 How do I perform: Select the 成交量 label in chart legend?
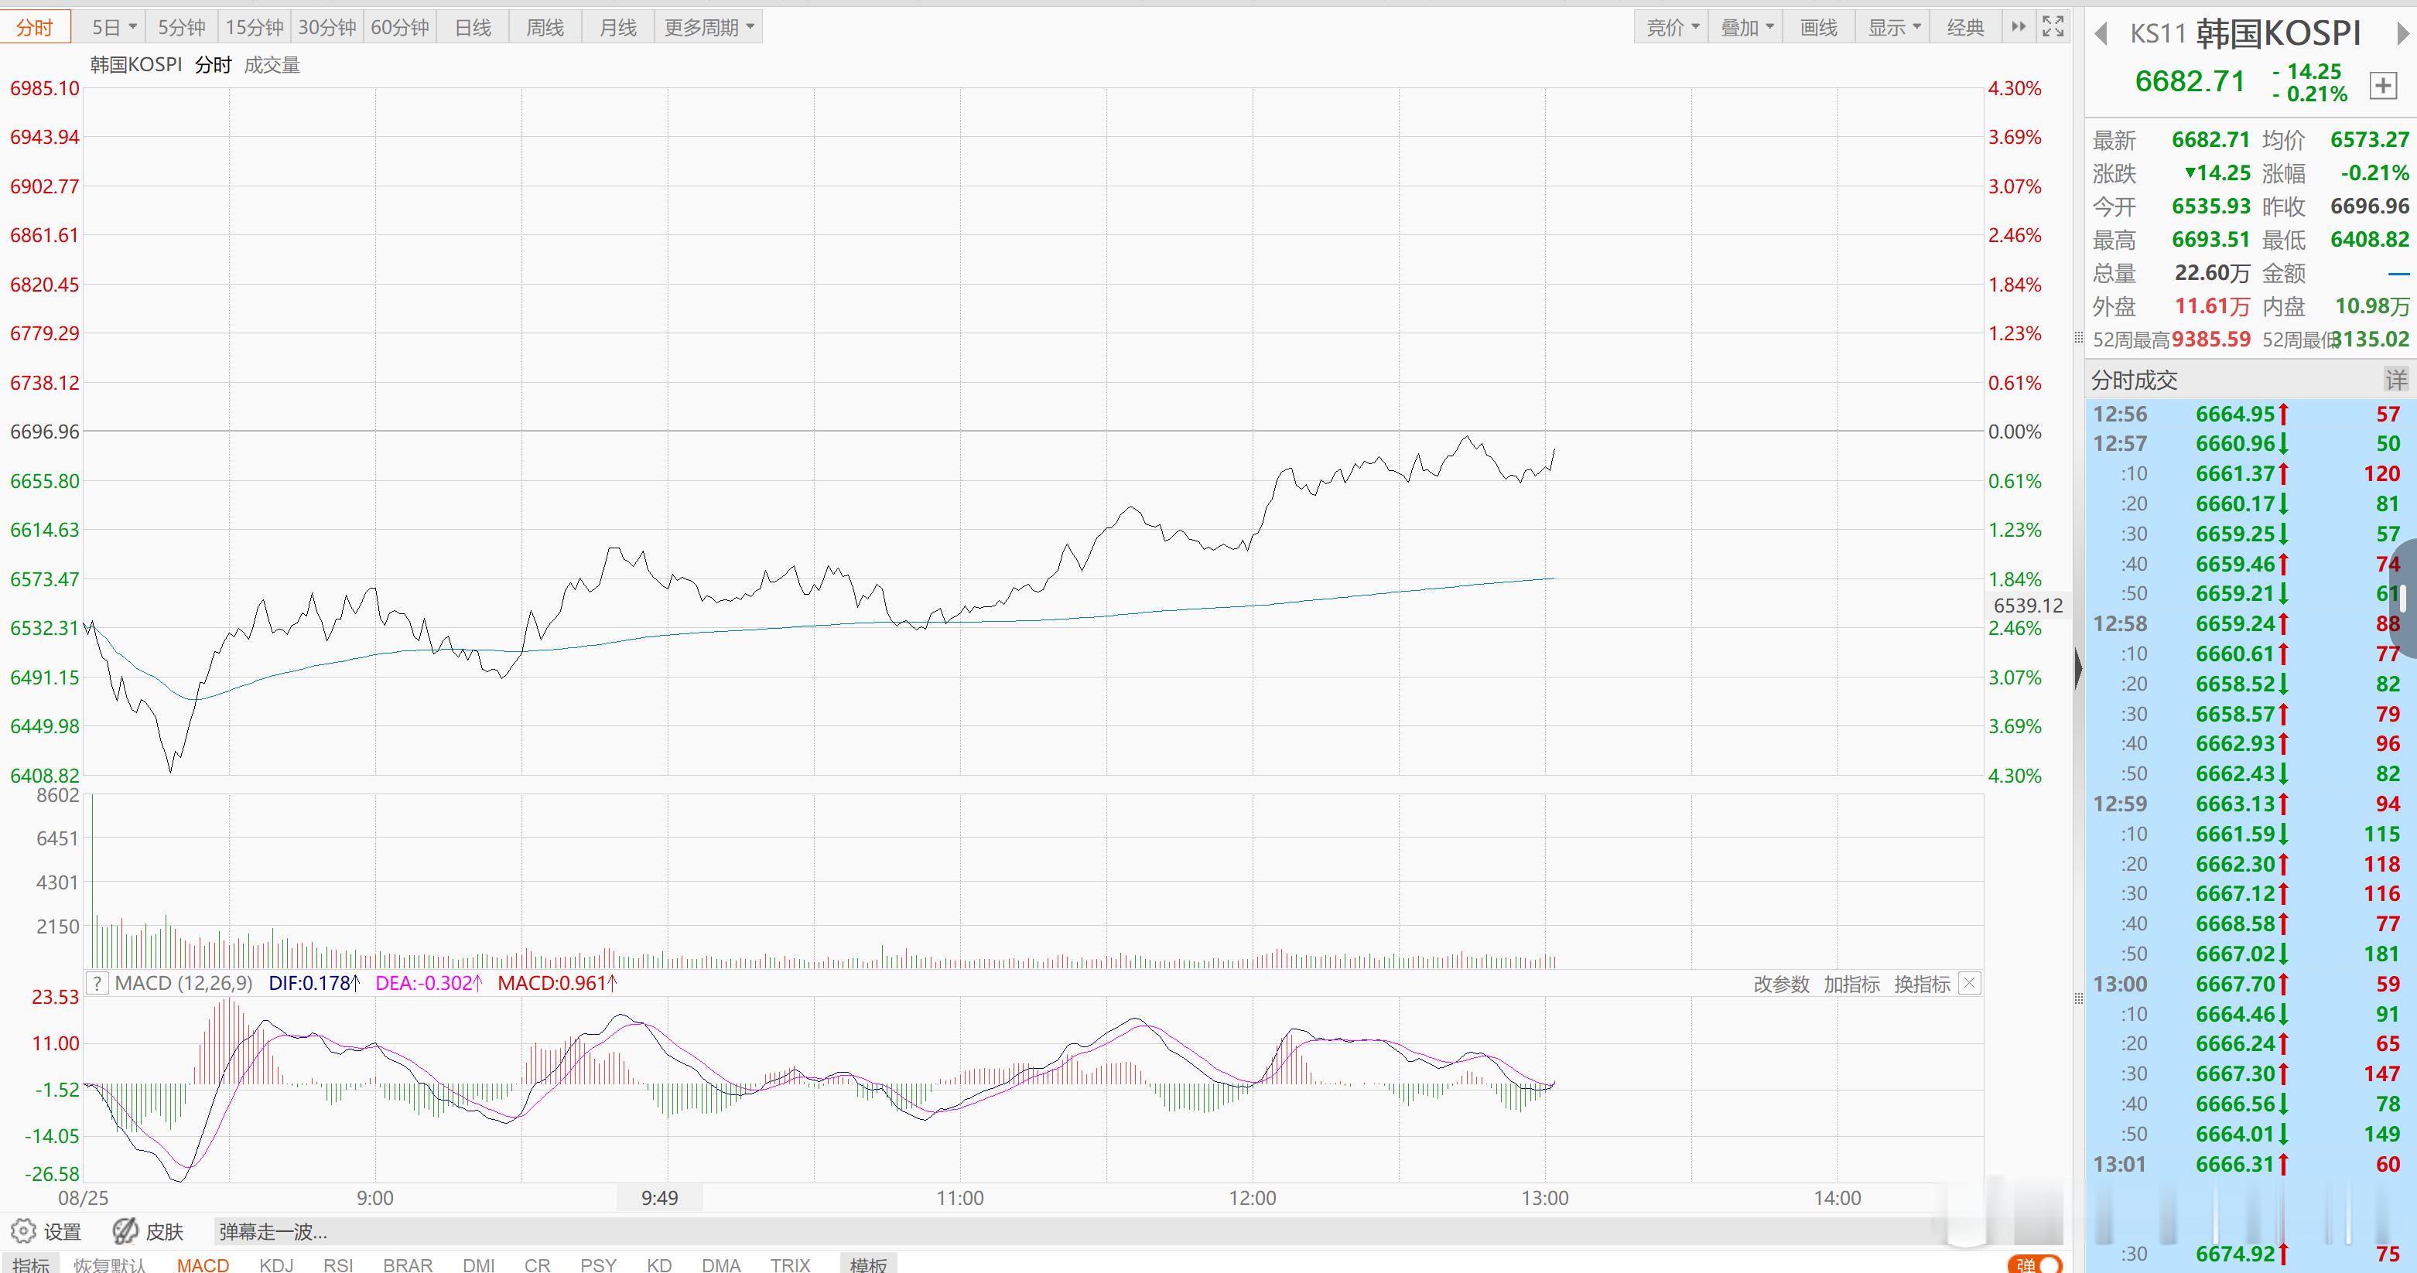272,65
